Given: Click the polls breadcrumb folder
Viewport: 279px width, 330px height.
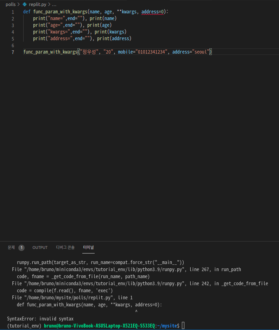Looking at the screenshot, I should [x=11, y=5].
